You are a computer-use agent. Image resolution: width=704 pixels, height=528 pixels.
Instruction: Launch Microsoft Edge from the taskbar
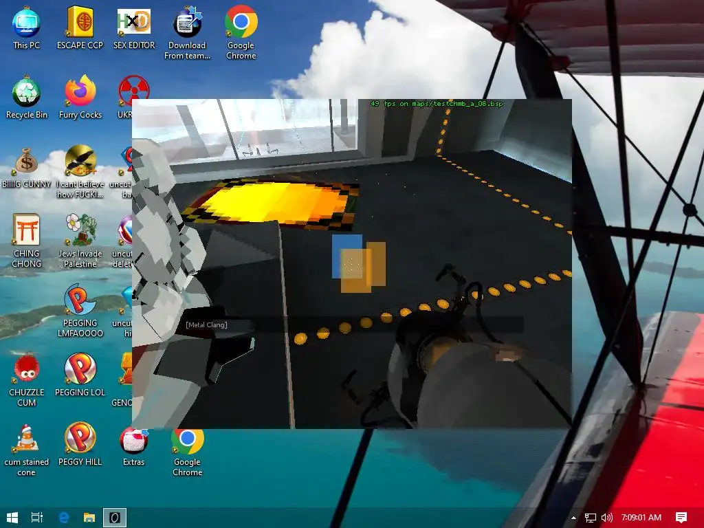pyautogui.click(x=64, y=518)
